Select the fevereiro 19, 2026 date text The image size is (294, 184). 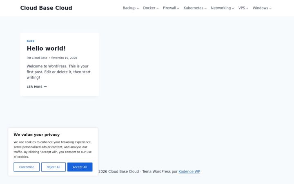pyautogui.click(x=64, y=58)
